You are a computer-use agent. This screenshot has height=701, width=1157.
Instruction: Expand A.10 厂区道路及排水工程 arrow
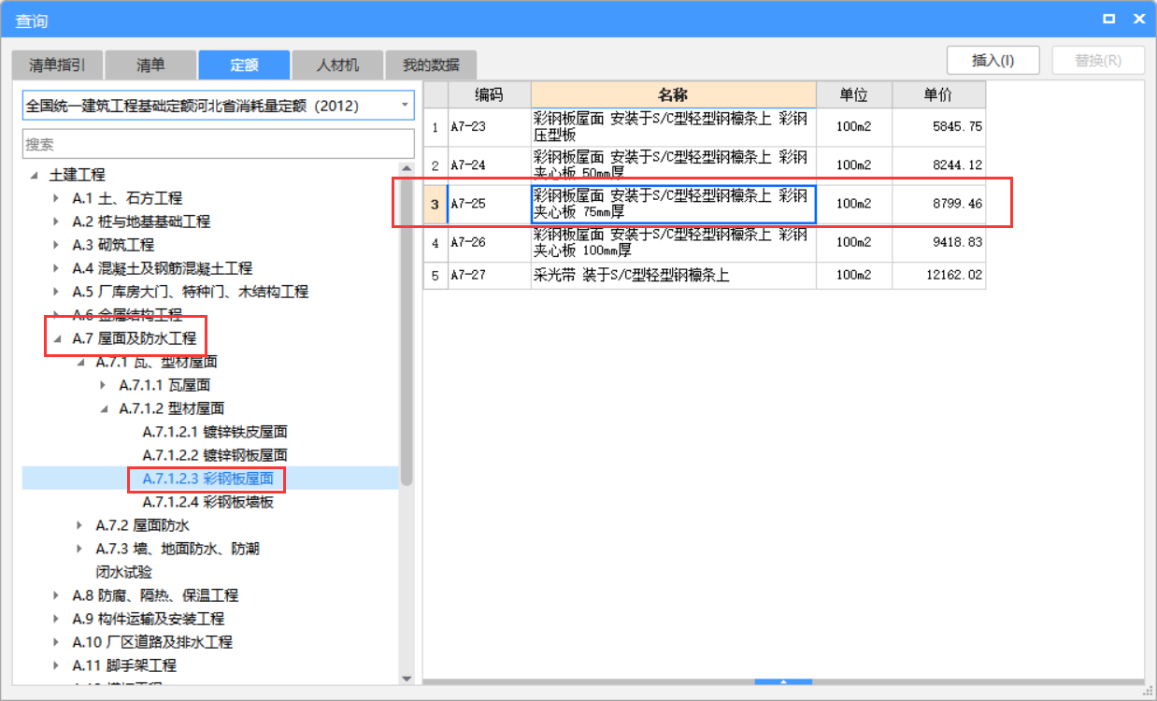tap(58, 642)
